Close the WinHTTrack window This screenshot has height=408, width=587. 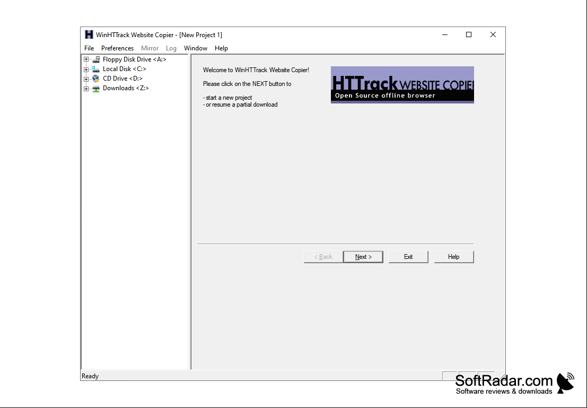click(x=493, y=34)
